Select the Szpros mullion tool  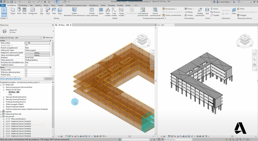click(101, 11)
